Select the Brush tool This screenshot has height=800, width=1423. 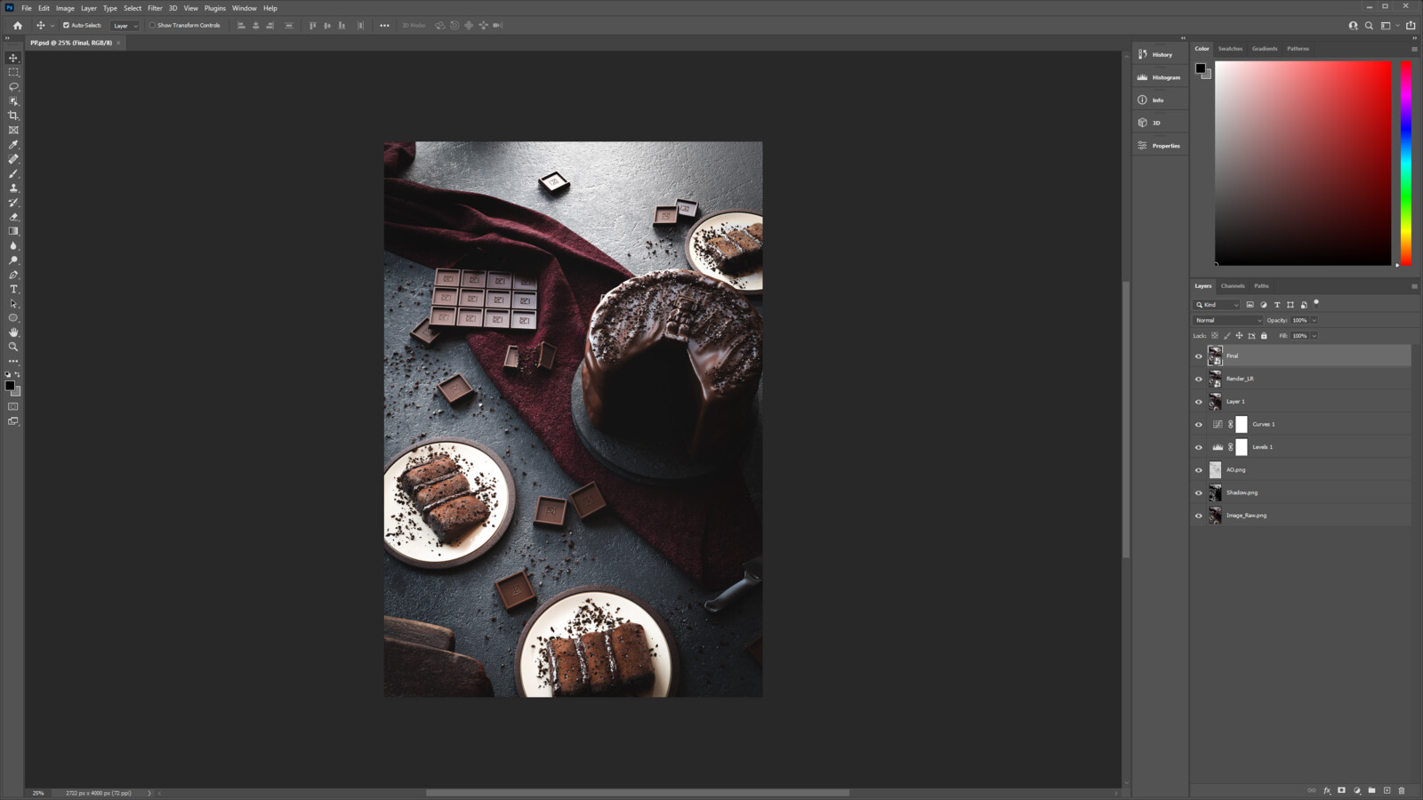coord(13,173)
